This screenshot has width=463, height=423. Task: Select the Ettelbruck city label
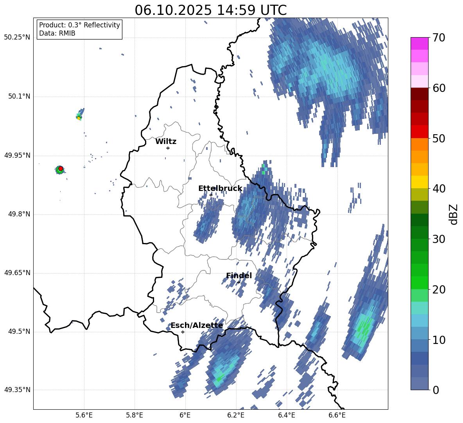pos(220,189)
